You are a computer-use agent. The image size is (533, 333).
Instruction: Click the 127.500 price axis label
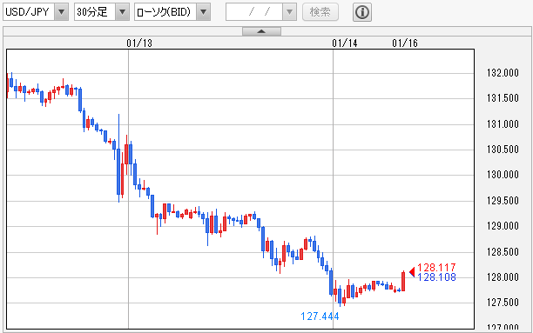click(503, 302)
